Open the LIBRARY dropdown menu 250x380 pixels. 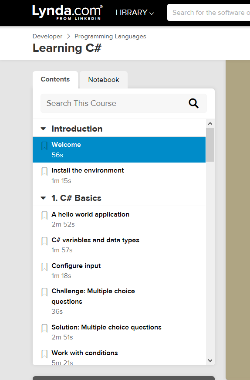pos(135,13)
